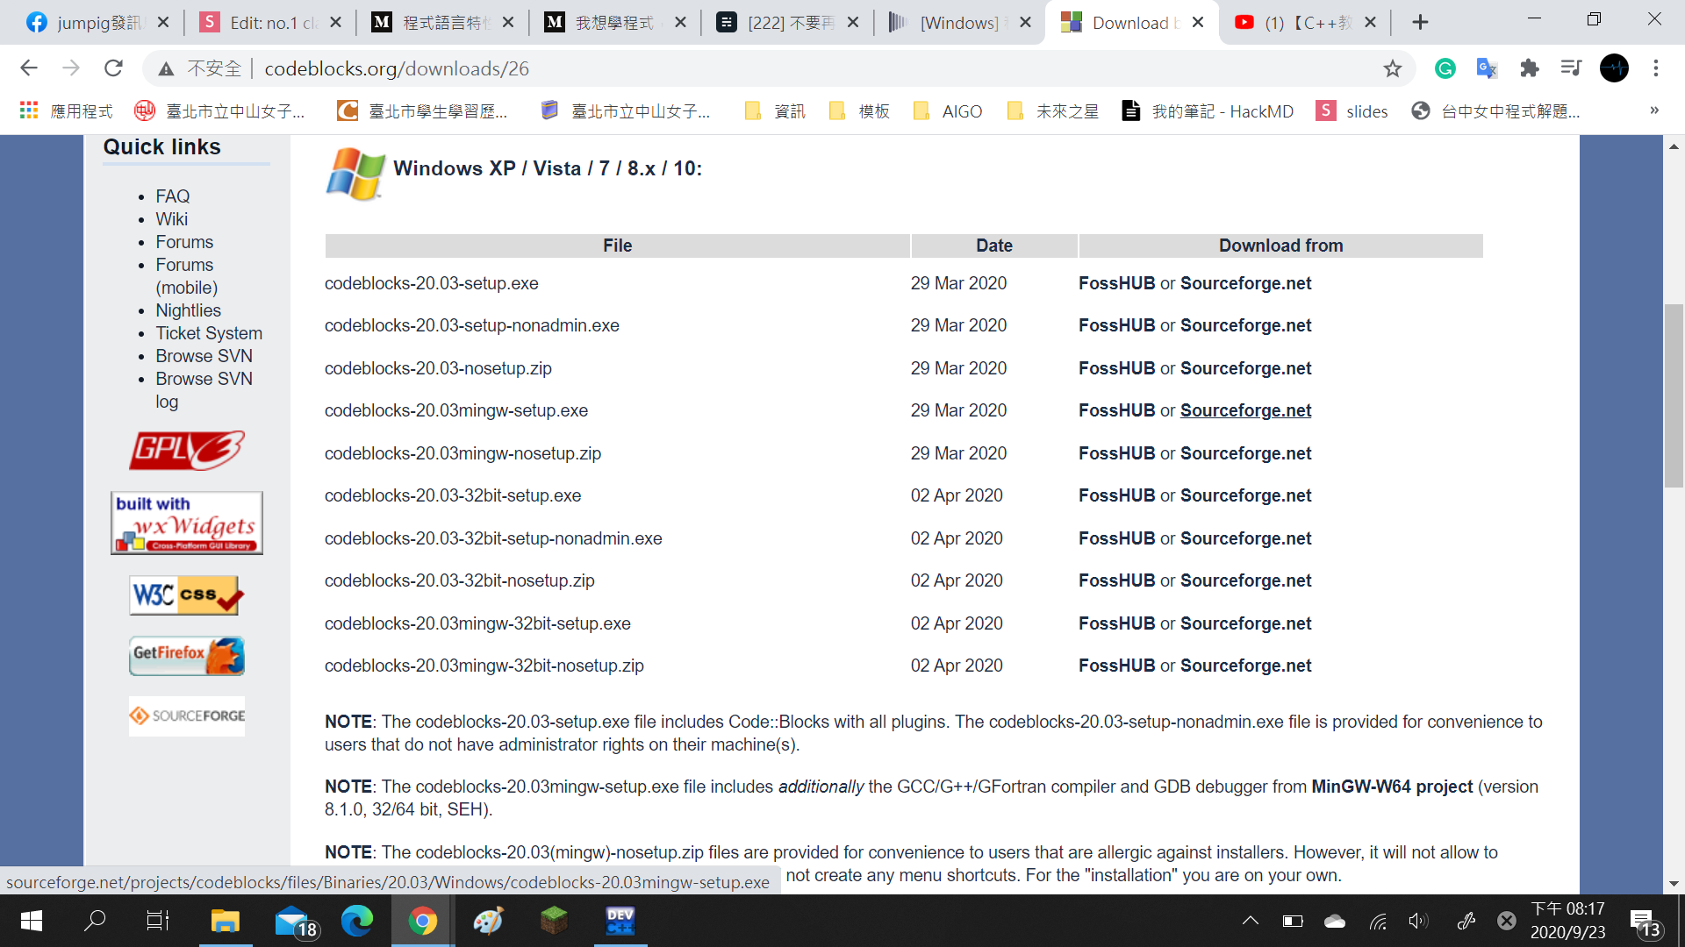Show hidden system tray icons

pos(1251,921)
